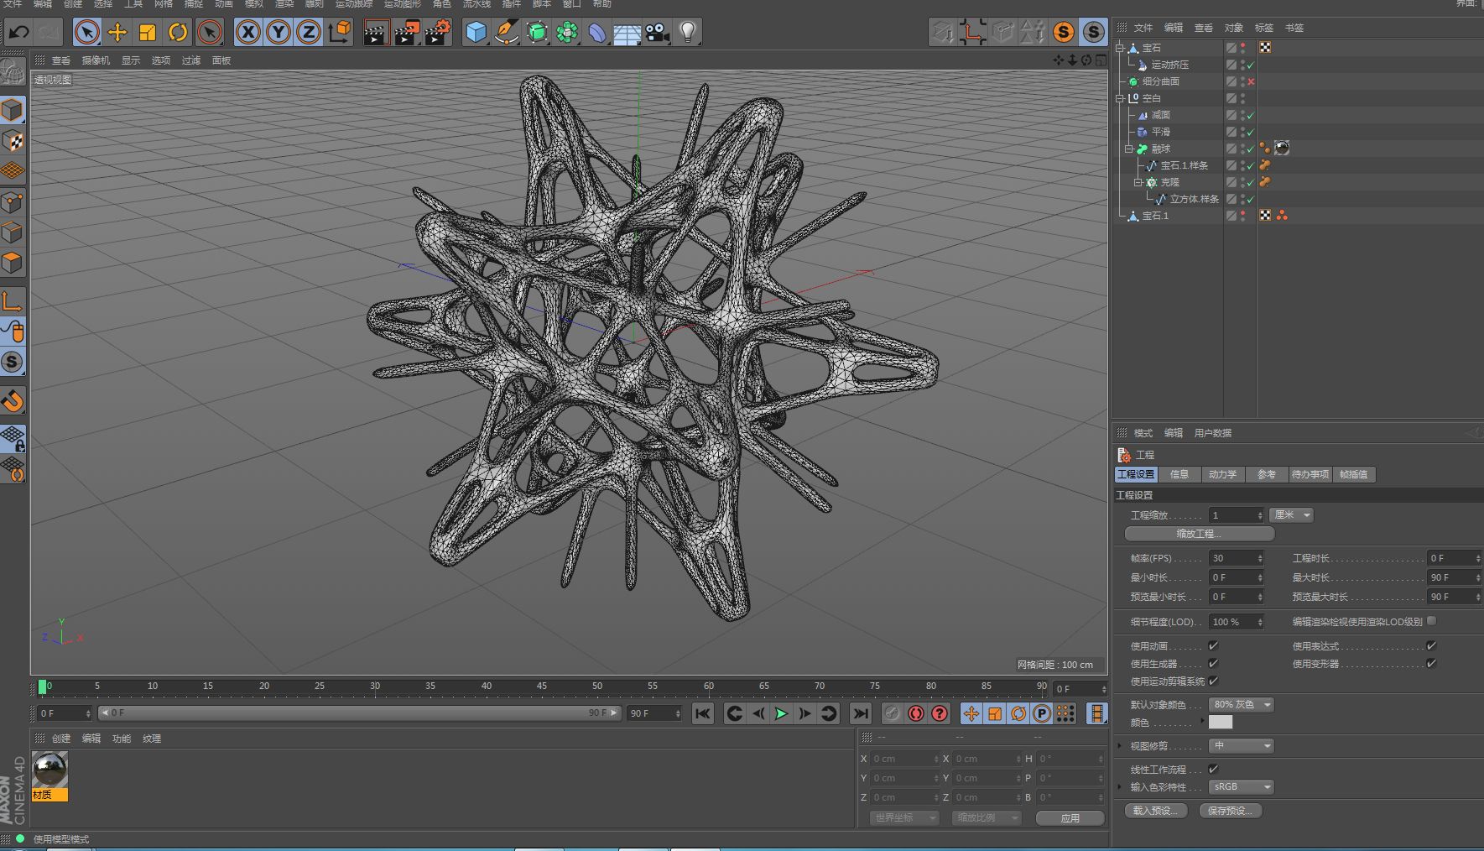Toggle the 线性工作流程 checkbox
This screenshot has width=1484, height=851.
tap(1213, 769)
